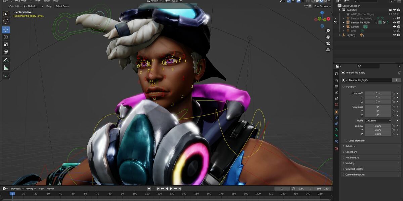Click the current frame number field
Screen dimensions: 403x201
pyautogui.click(x=282, y=189)
